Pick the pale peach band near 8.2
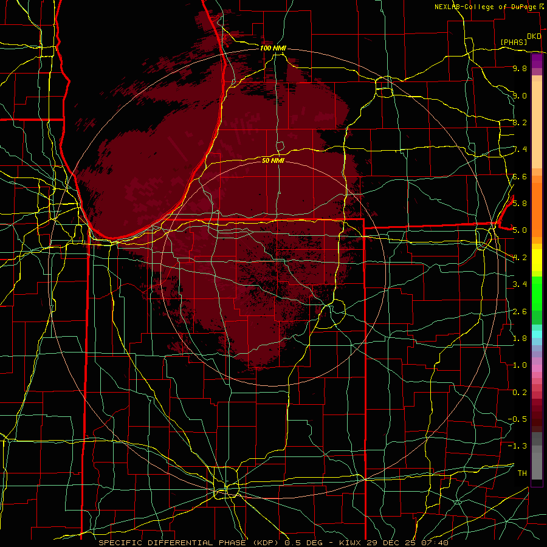Image resolution: width=547 pixels, height=547 pixels. point(537,125)
